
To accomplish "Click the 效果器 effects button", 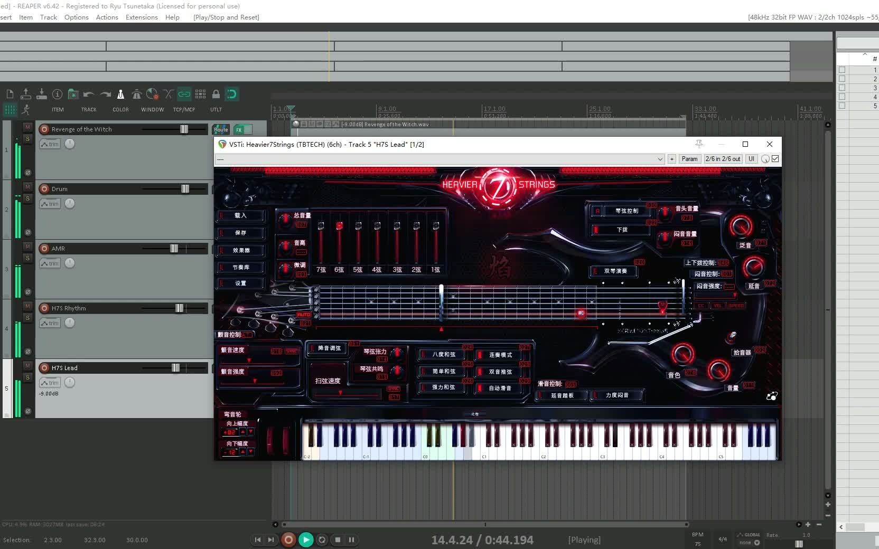I will 240,250.
